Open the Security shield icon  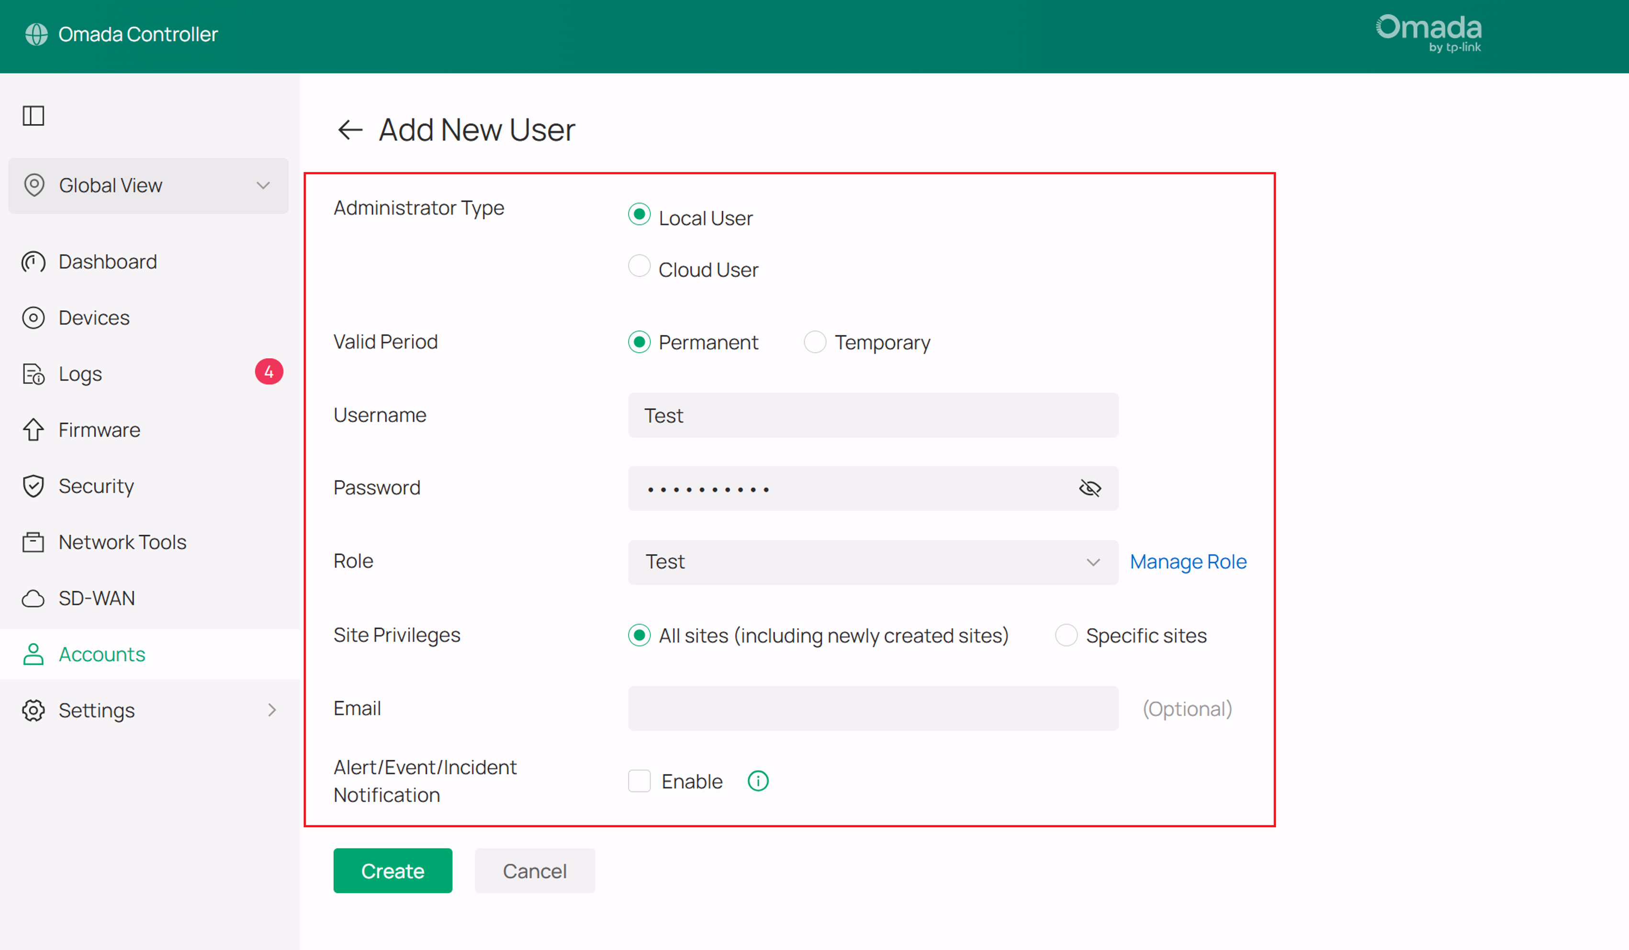(34, 486)
